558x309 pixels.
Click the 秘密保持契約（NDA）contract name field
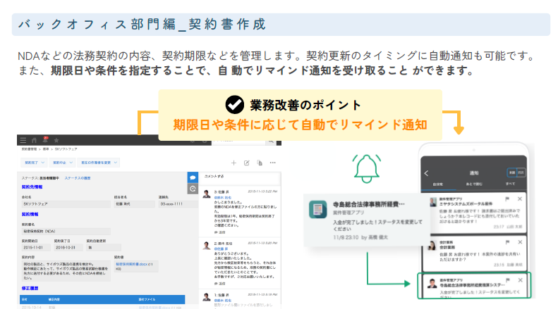[66, 232]
